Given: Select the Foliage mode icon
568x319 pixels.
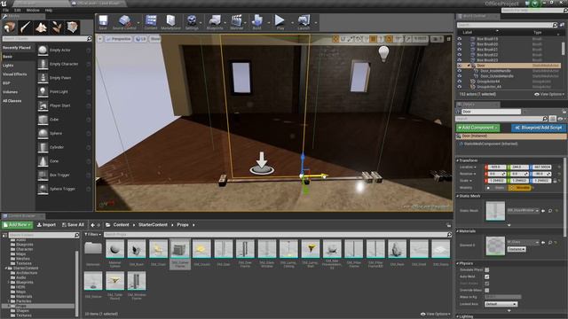Looking at the screenshot, I should click(57, 27).
